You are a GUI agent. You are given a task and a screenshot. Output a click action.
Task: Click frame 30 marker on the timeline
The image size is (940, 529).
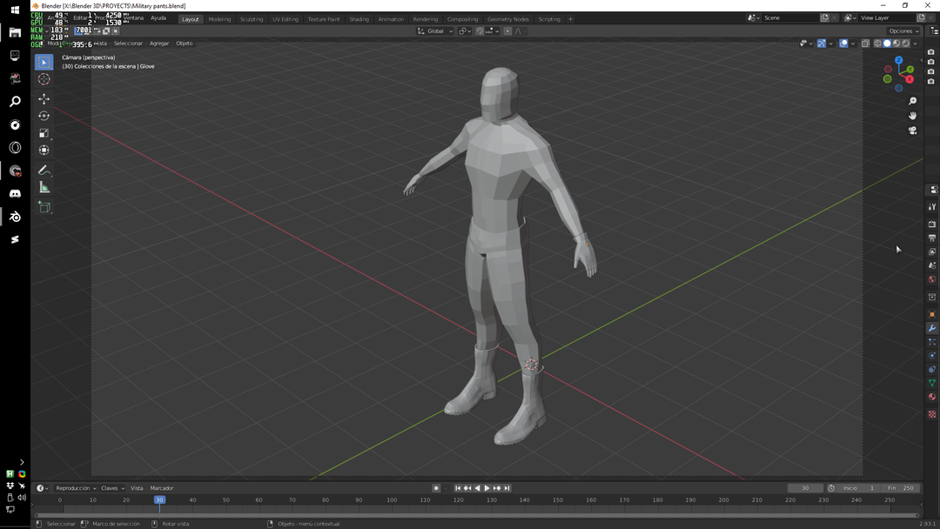pos(159,499)
